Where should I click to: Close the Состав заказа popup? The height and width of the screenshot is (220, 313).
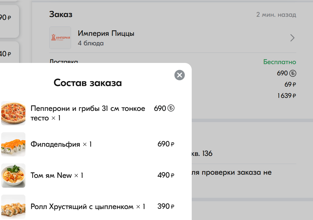pyautogui.click(x=180, y=75)
